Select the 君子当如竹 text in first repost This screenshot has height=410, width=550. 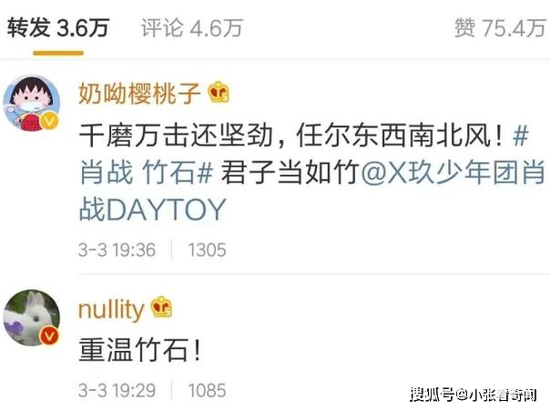[x=290, y=173]
